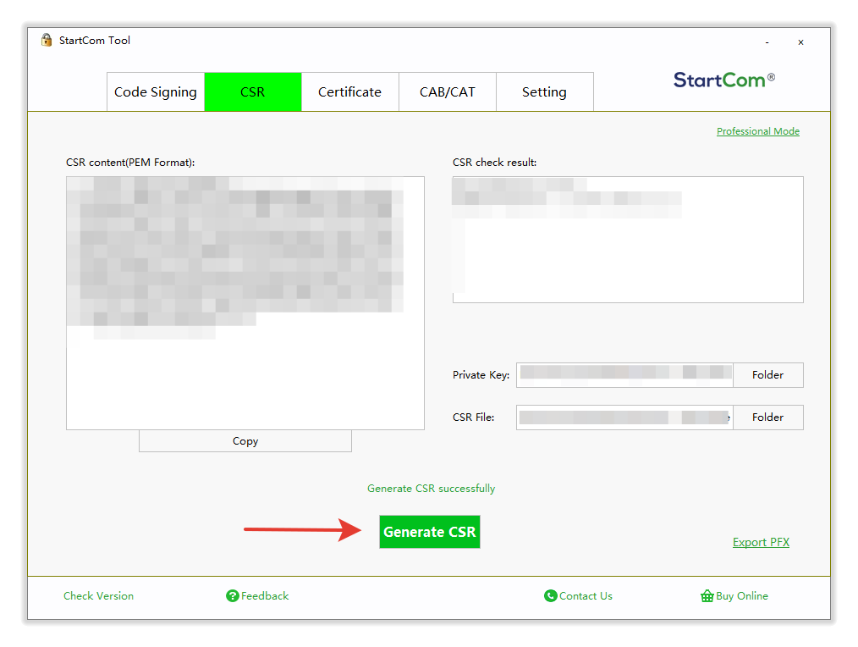Click 'Generate CSR successfully' status text
The width and height of the screenshot is (858, 647).
[432, 488]
